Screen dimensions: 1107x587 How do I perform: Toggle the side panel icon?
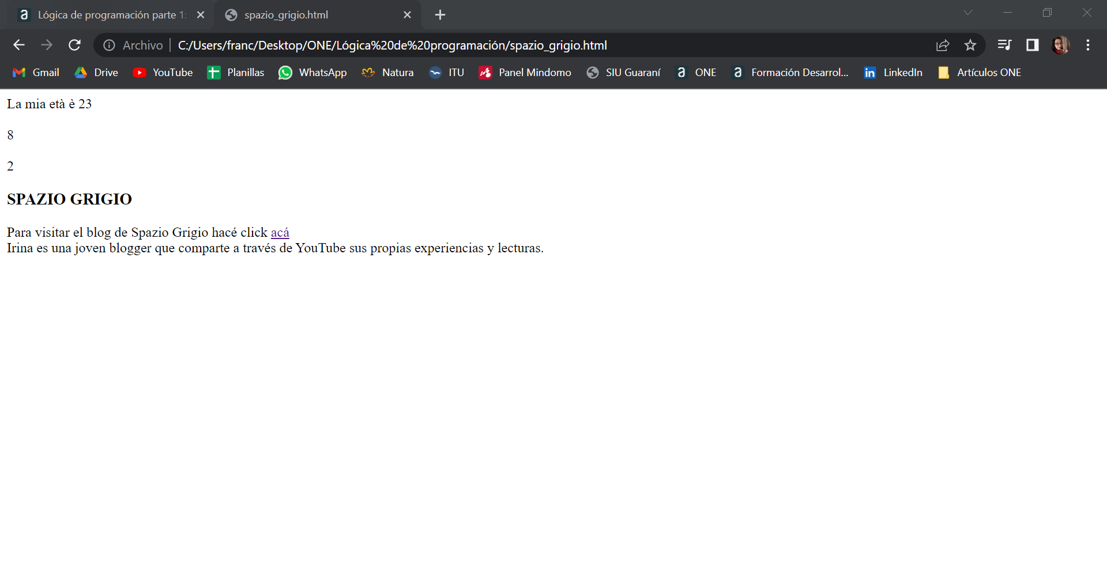[x=1033, y=45]
